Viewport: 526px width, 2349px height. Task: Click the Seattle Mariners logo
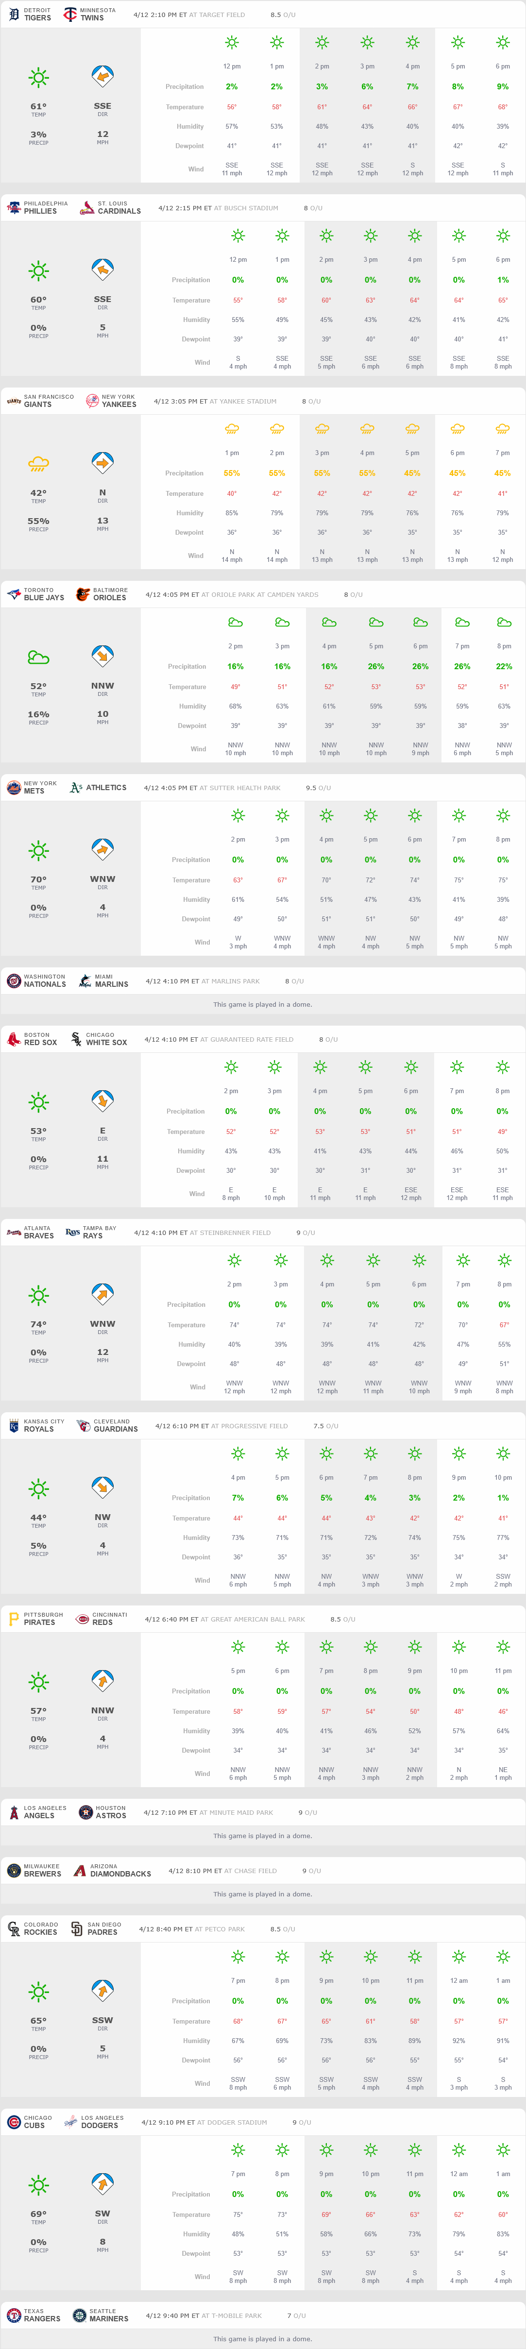click(79, 2316)
